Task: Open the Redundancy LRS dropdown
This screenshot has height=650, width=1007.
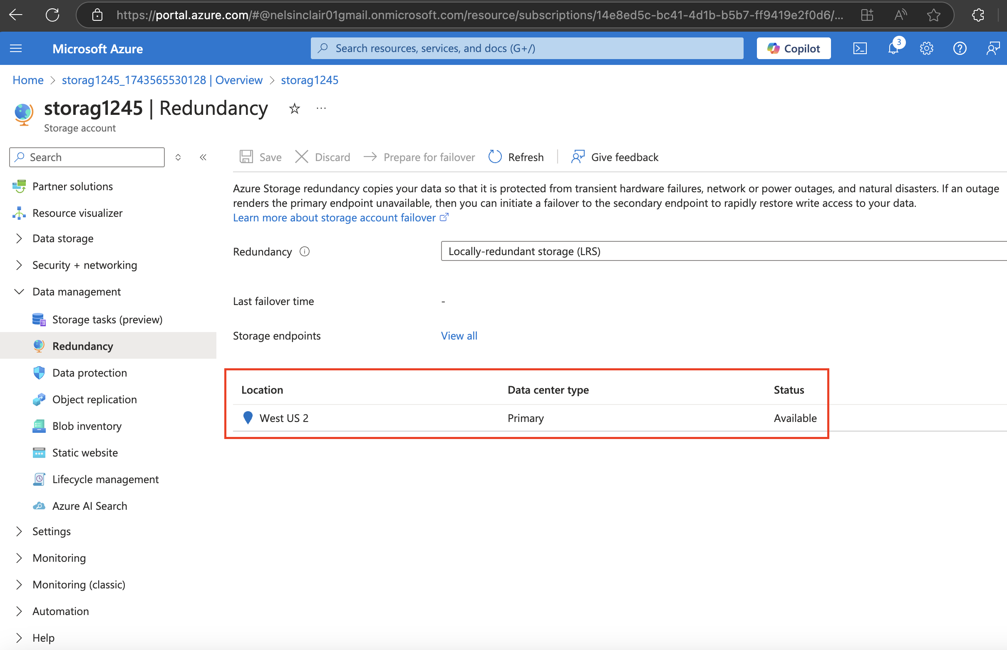Action: click(724, 251)
